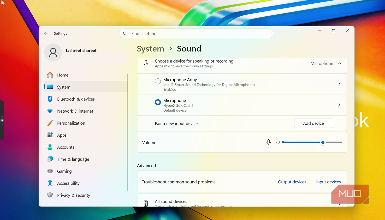Viewport: 385px width, 220px height.
Task: Click the Apps icon in sidebar
Action: pyautogui.click(x=50, y=135)
